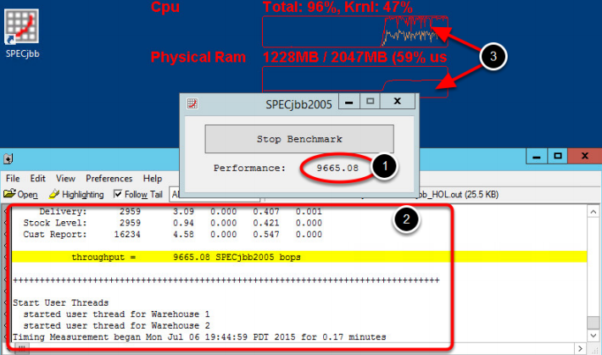Open the File menu
The image size is (602, 355).
13,179
